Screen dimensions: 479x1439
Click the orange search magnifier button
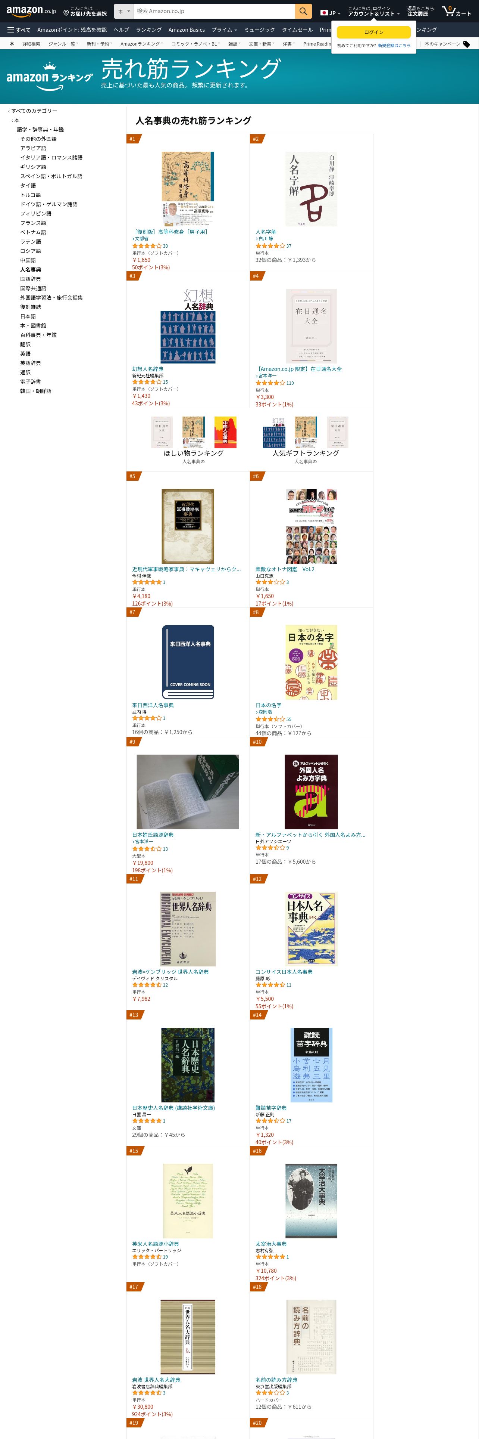pyautogui.click(x=303, y=11)
